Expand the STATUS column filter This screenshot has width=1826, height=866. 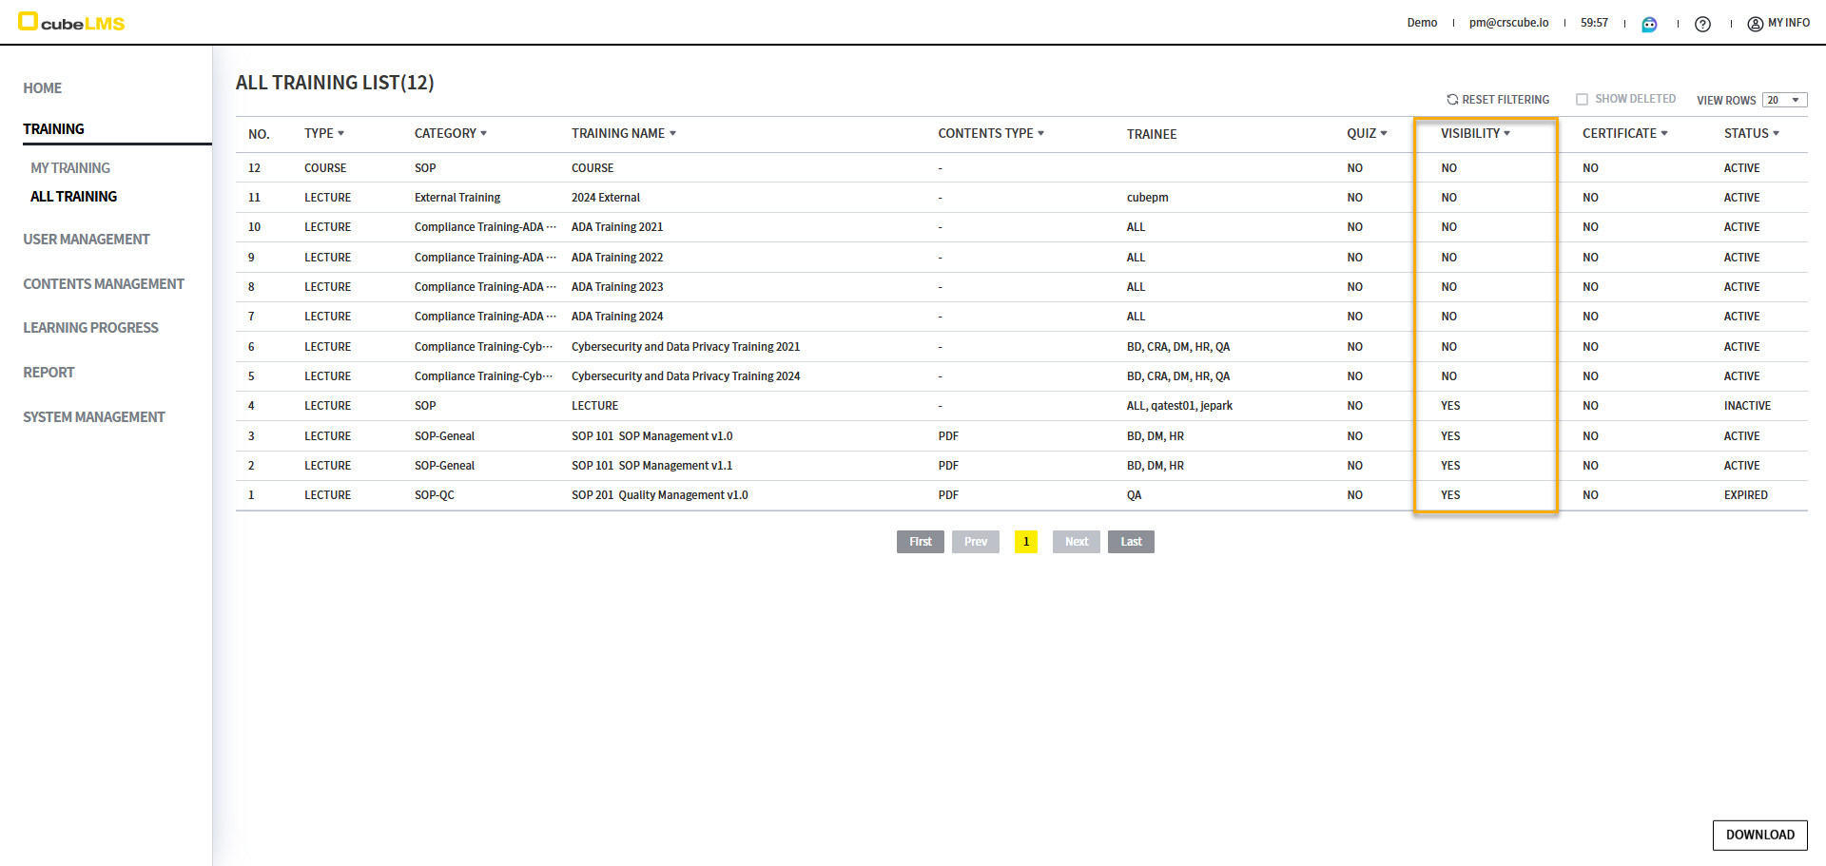tap(1776, 134)
